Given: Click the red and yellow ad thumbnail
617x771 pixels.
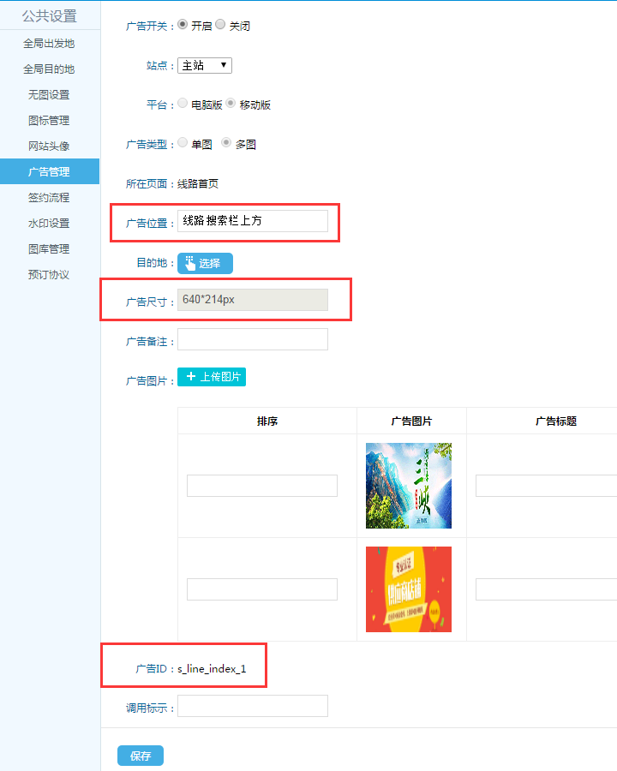Looking at the screenshot, I should coord(409,589).
